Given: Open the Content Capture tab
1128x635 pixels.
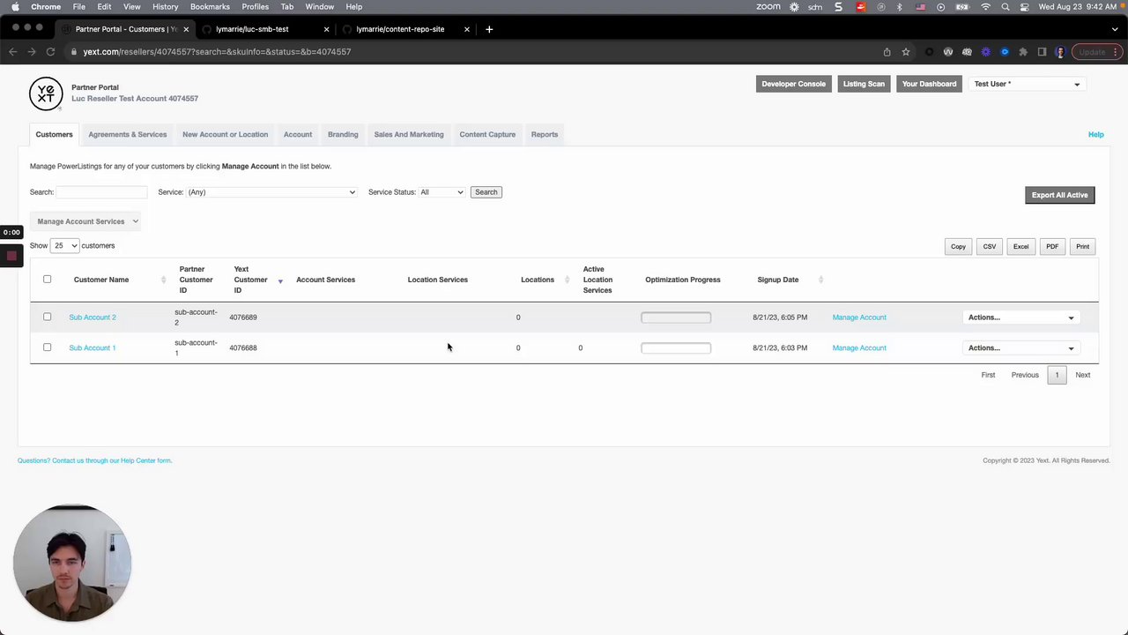Looking at the screenshot, I should [x=487, y=135].
